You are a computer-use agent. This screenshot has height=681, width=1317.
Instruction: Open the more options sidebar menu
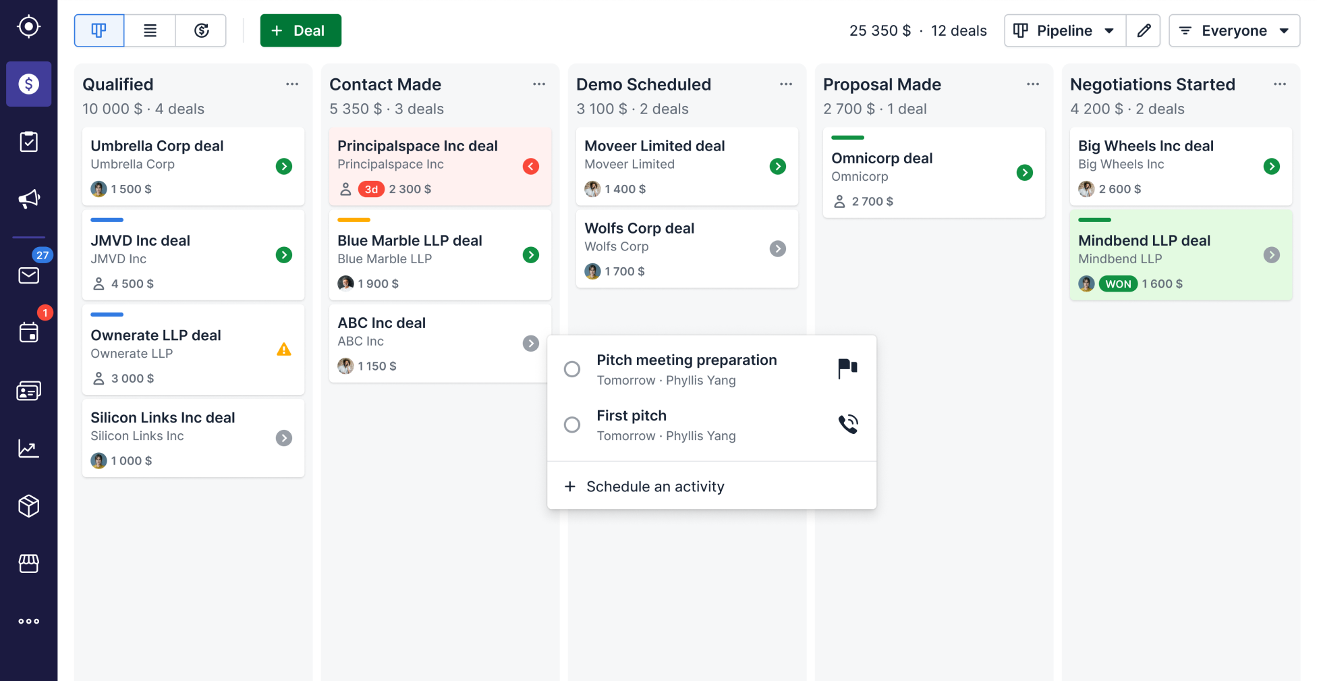point(28,621)
